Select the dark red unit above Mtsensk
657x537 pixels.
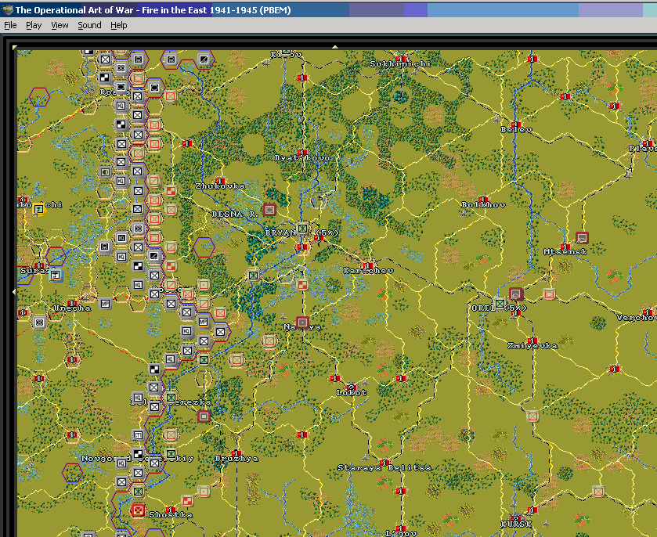[582, 238]
